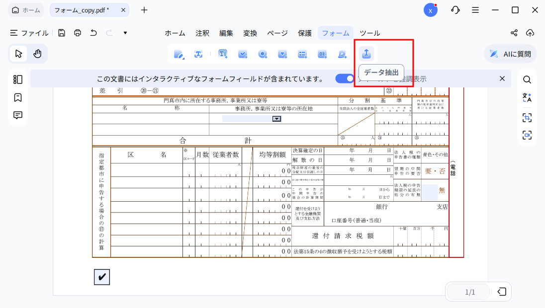Click the AIに質問 button
The image size is (545, 308).
click(x=510, y=54)
